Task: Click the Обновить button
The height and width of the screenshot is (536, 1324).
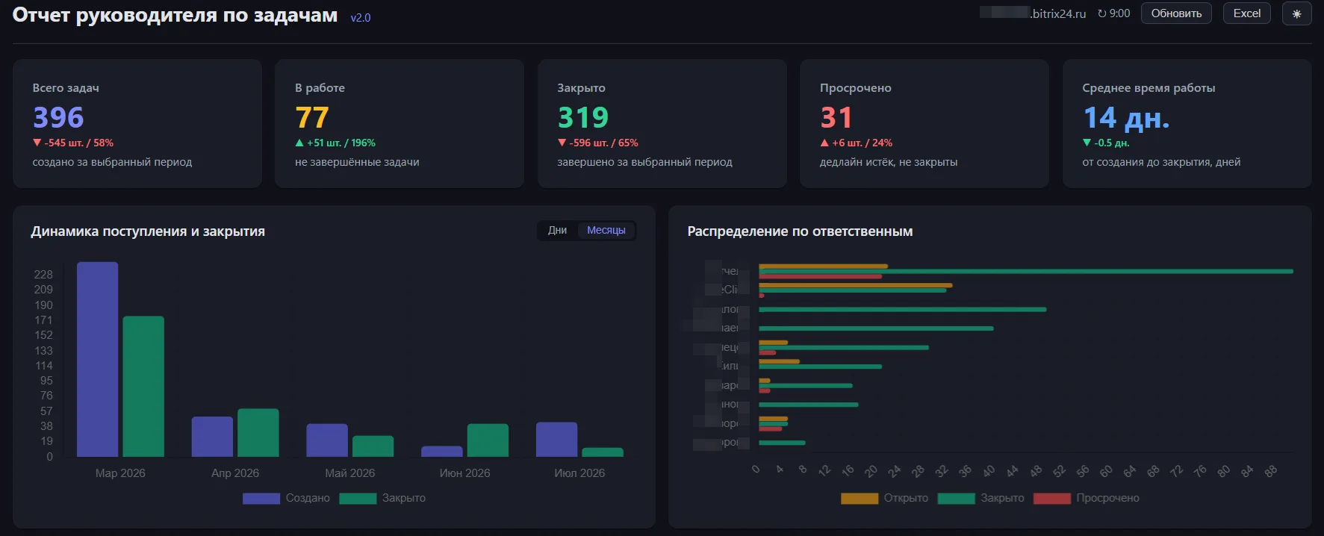Action: point(1176,13)
